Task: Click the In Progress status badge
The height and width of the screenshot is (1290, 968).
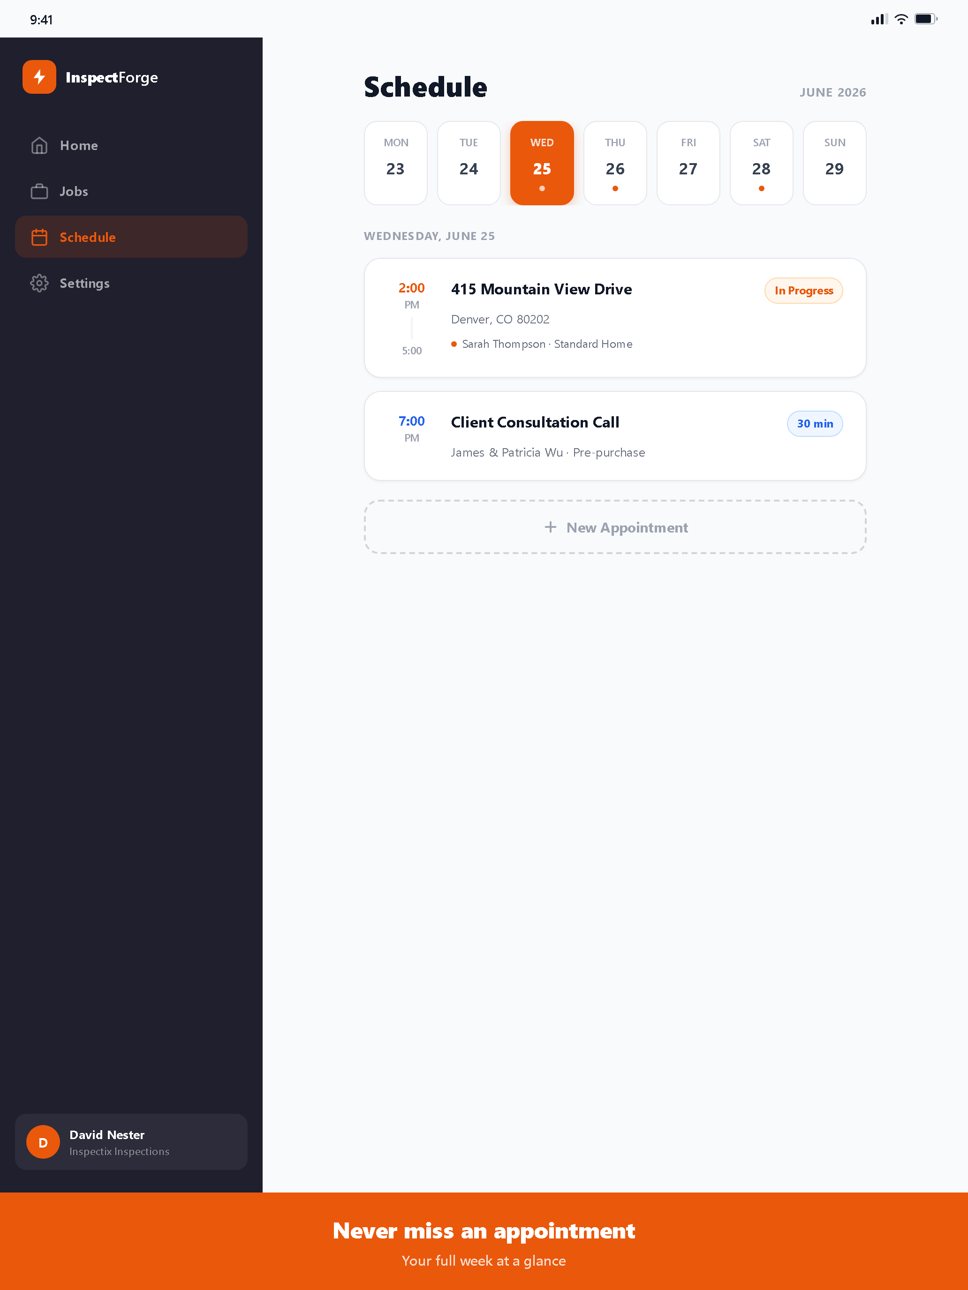Action: 803,291
